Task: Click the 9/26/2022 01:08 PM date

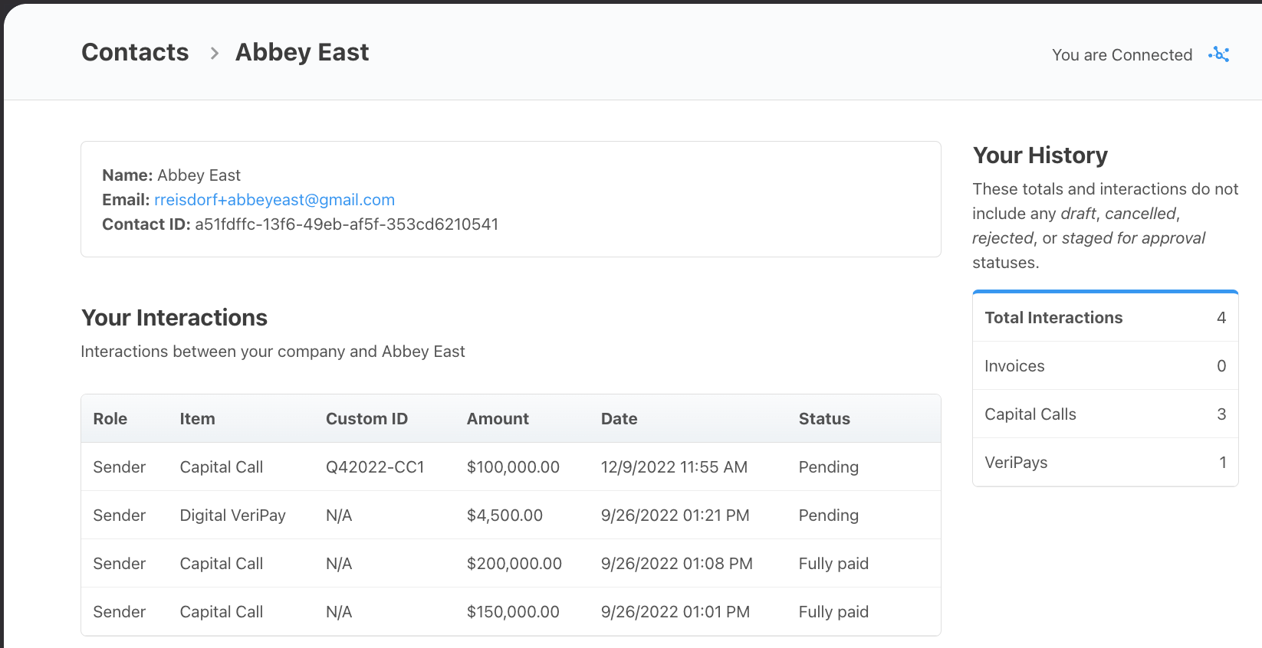Action: coord(676,564)
